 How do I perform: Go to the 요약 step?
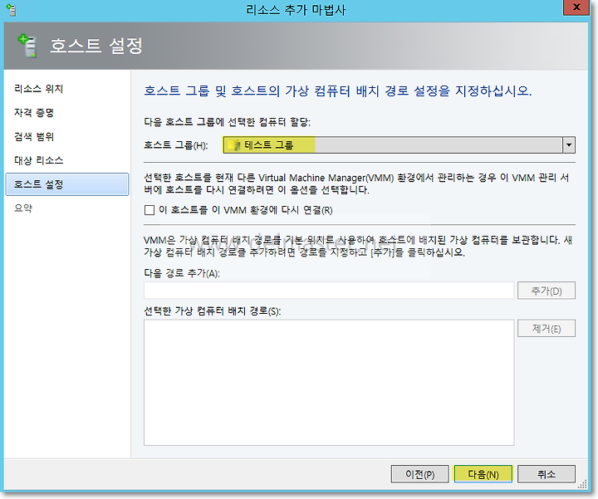tap(23, 208)
